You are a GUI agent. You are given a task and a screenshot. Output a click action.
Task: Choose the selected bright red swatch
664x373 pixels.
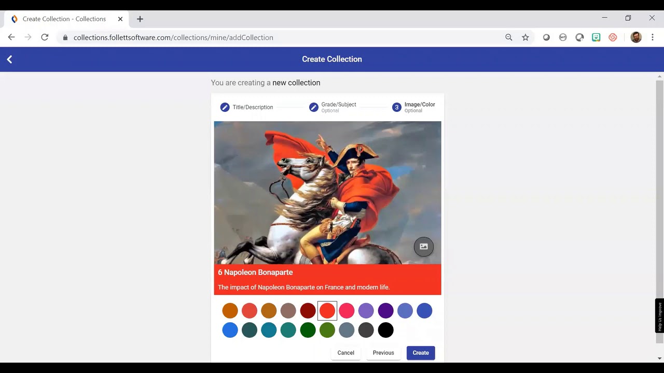327,311
